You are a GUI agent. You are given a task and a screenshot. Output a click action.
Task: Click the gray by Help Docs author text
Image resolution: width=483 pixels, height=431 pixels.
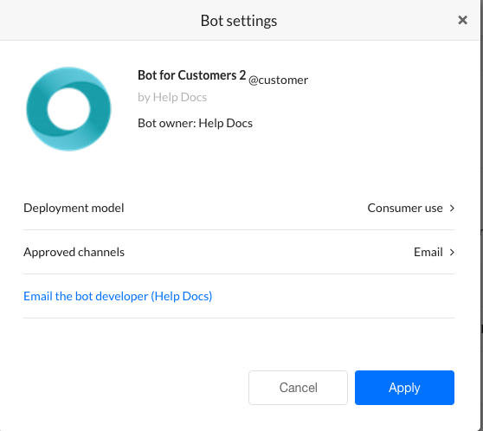pyautogui.click(x=172, y=97)
